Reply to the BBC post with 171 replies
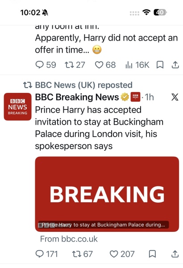Screen dimensions: 183x268 tap(46, 254)
